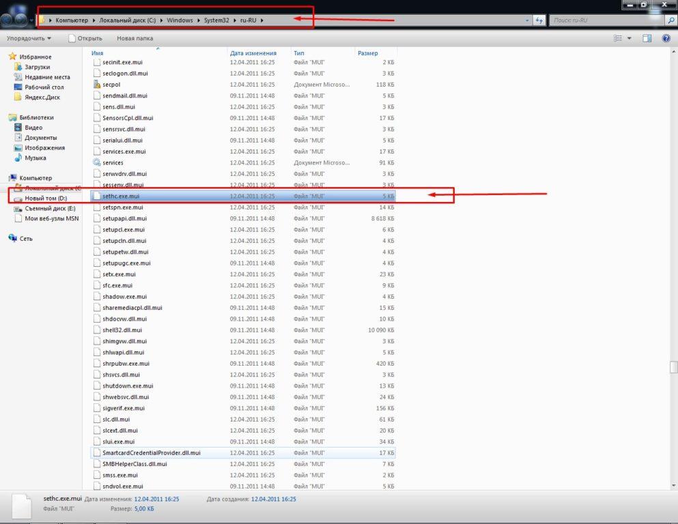Open the view options dropdown arrow

click(629, 38)
